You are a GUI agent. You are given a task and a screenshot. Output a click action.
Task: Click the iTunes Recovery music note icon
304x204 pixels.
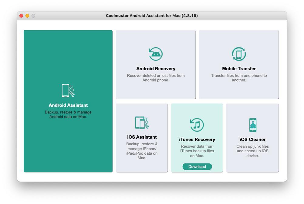point(197,125)
